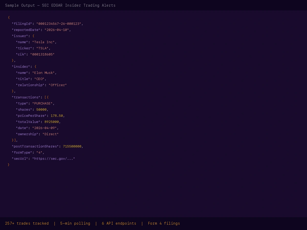This screenshot has width=307, height=230.
Task: Click the title value "CEO"
Action: coord(39,79)
